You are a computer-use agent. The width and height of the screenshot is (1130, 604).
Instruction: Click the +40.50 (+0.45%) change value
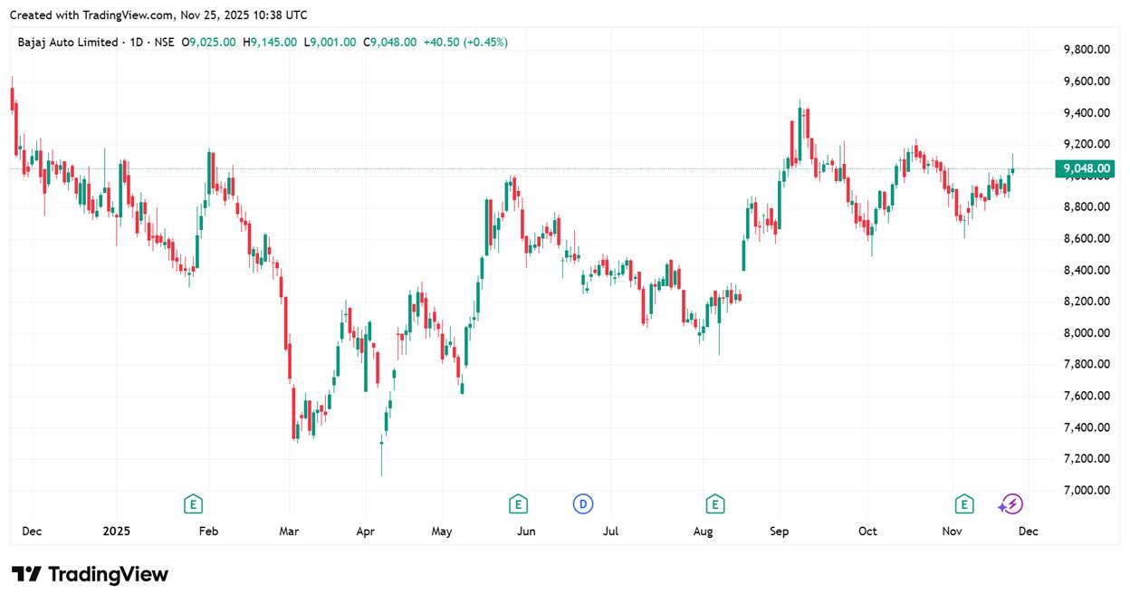(x=466, y=43)
